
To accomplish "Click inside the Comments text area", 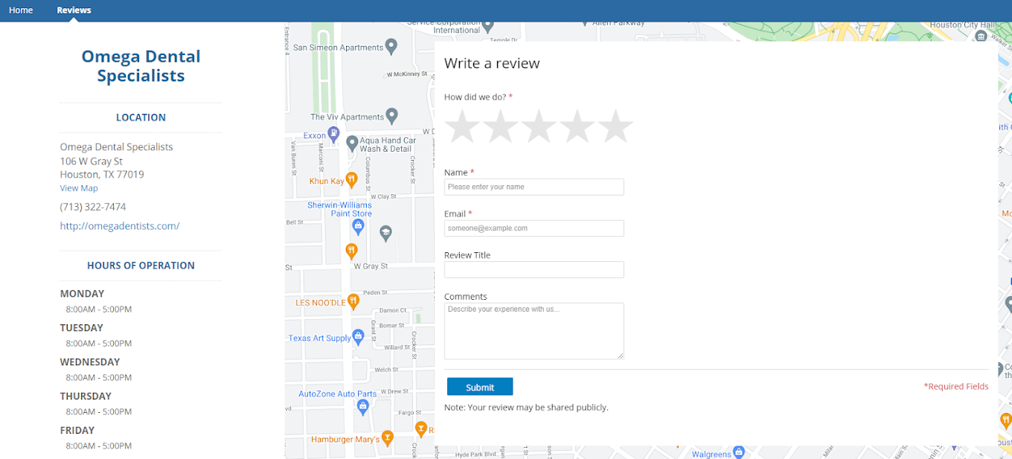I will 534,331.
